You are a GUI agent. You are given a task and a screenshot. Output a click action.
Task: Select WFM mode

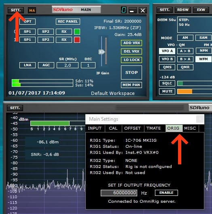(204, 59)
